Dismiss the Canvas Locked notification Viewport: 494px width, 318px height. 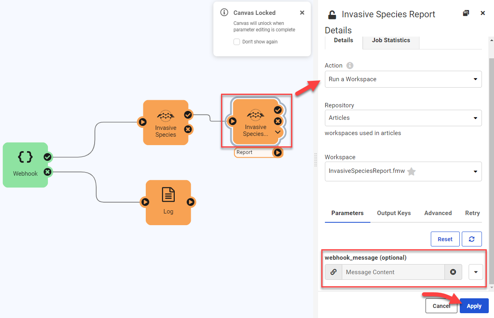pos(302,13)
